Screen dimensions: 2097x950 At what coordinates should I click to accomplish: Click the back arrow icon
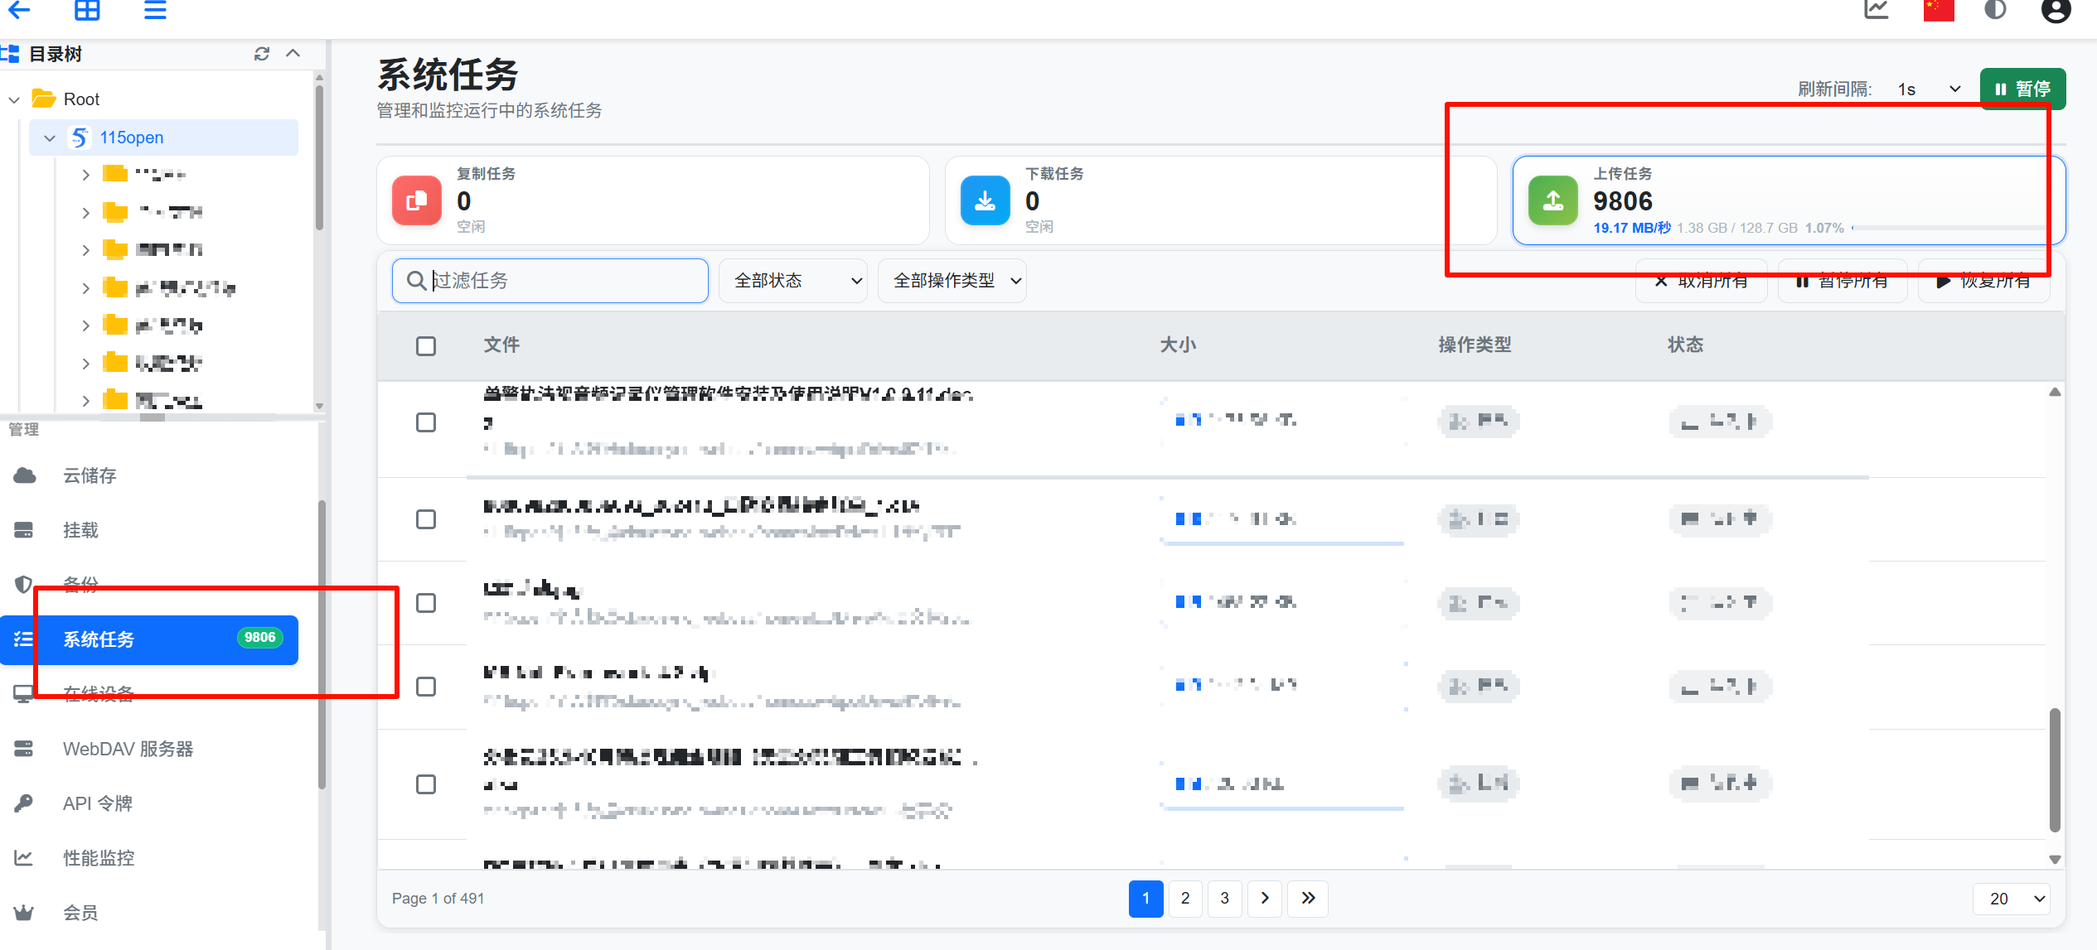pos(18,10)
